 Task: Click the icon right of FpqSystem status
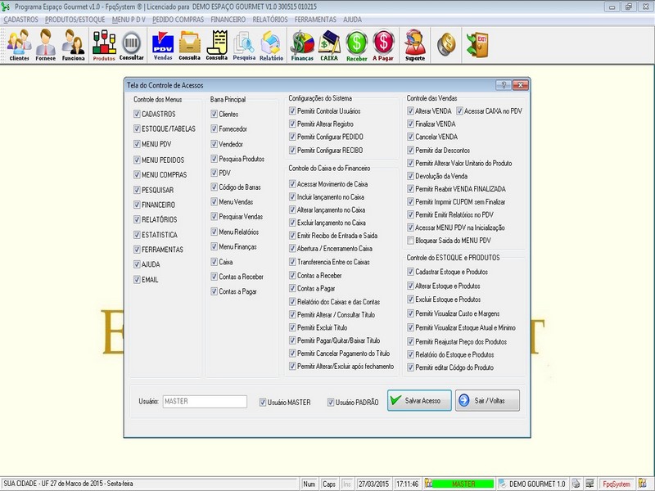[642, 484]
